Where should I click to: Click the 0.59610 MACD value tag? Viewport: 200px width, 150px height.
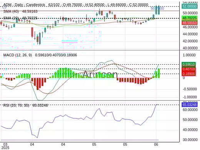[188, 64]
